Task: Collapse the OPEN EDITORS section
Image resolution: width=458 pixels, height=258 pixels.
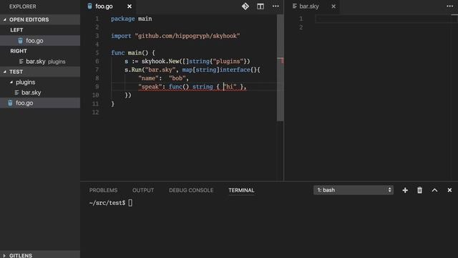Action: (x=40, y=19)
